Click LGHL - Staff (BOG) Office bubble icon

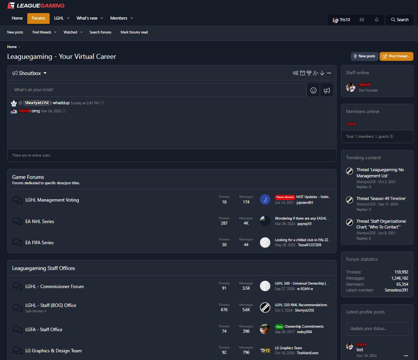coord(17,308)
